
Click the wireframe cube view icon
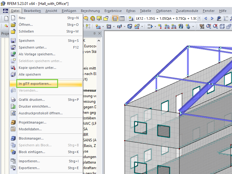[x=222, y=26]
